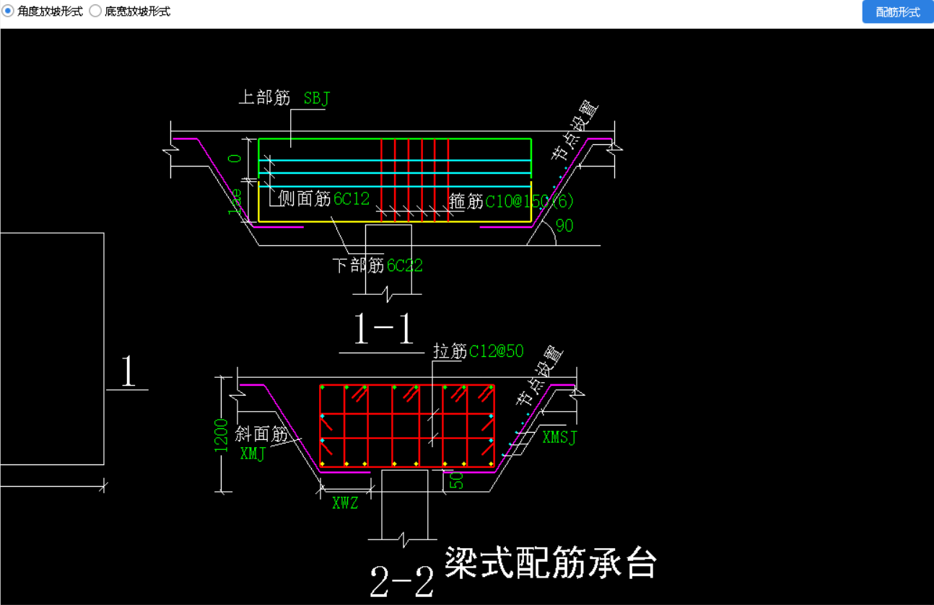Click the 拉筋 label
Screen dimensions: 934x605
(x=450, y=351)
